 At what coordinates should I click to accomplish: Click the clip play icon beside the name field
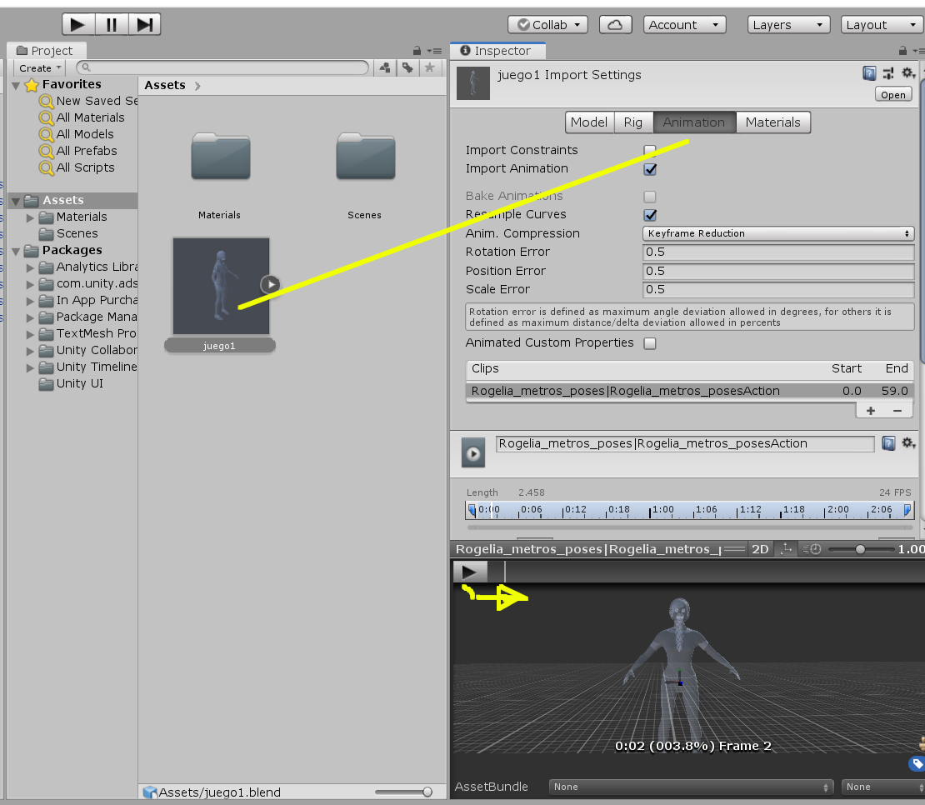(473, 453)
